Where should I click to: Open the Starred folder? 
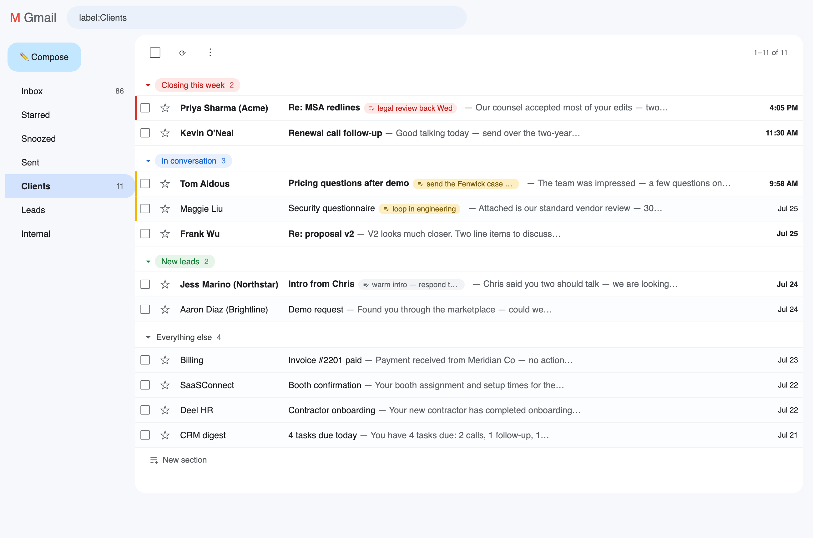coord(70,115)
